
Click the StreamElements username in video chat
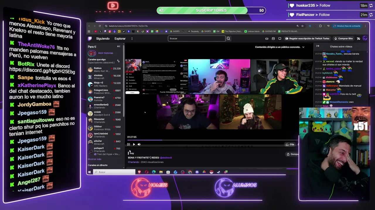pos(339,102)
